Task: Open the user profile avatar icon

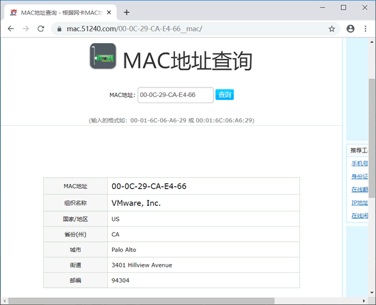Action: pos(350,29)
